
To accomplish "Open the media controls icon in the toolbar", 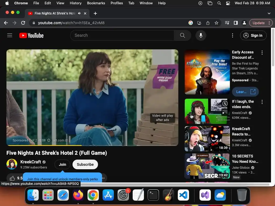I will coord(227,23).
